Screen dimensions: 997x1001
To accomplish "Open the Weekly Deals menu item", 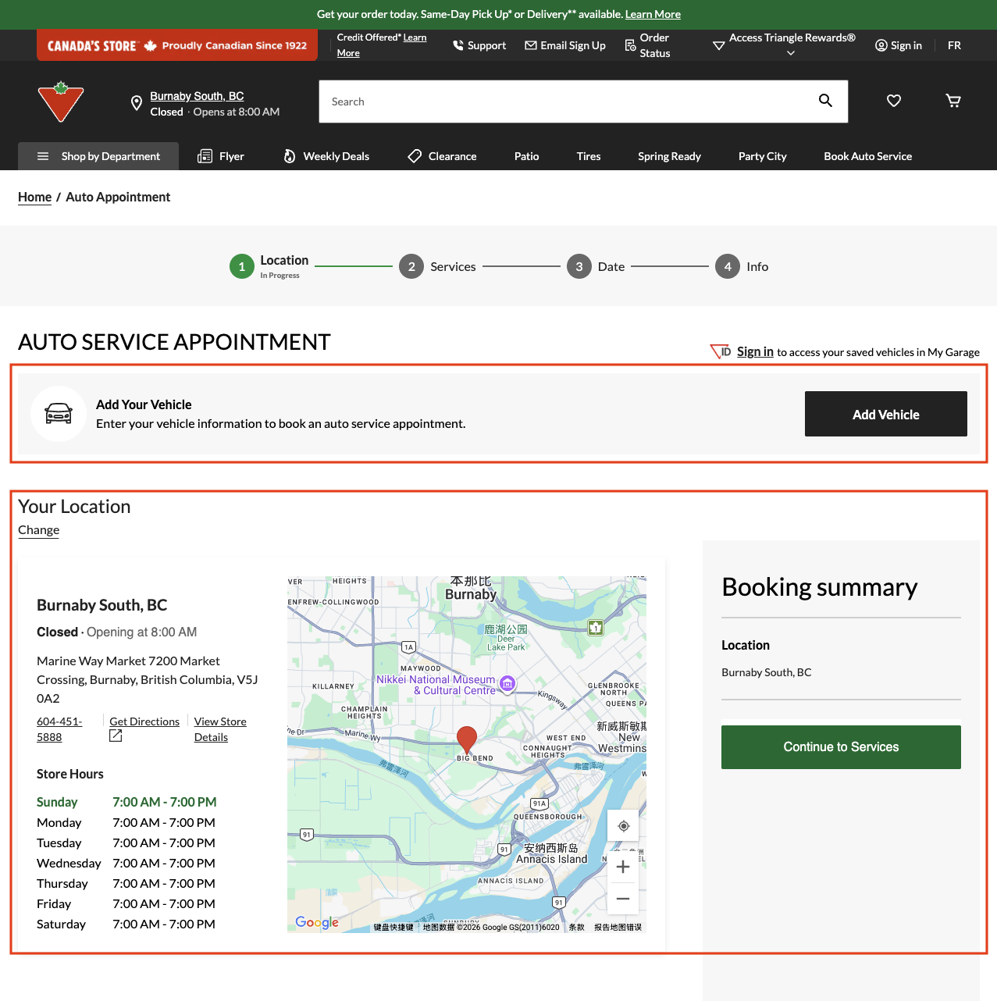I will tap(326, 156).
